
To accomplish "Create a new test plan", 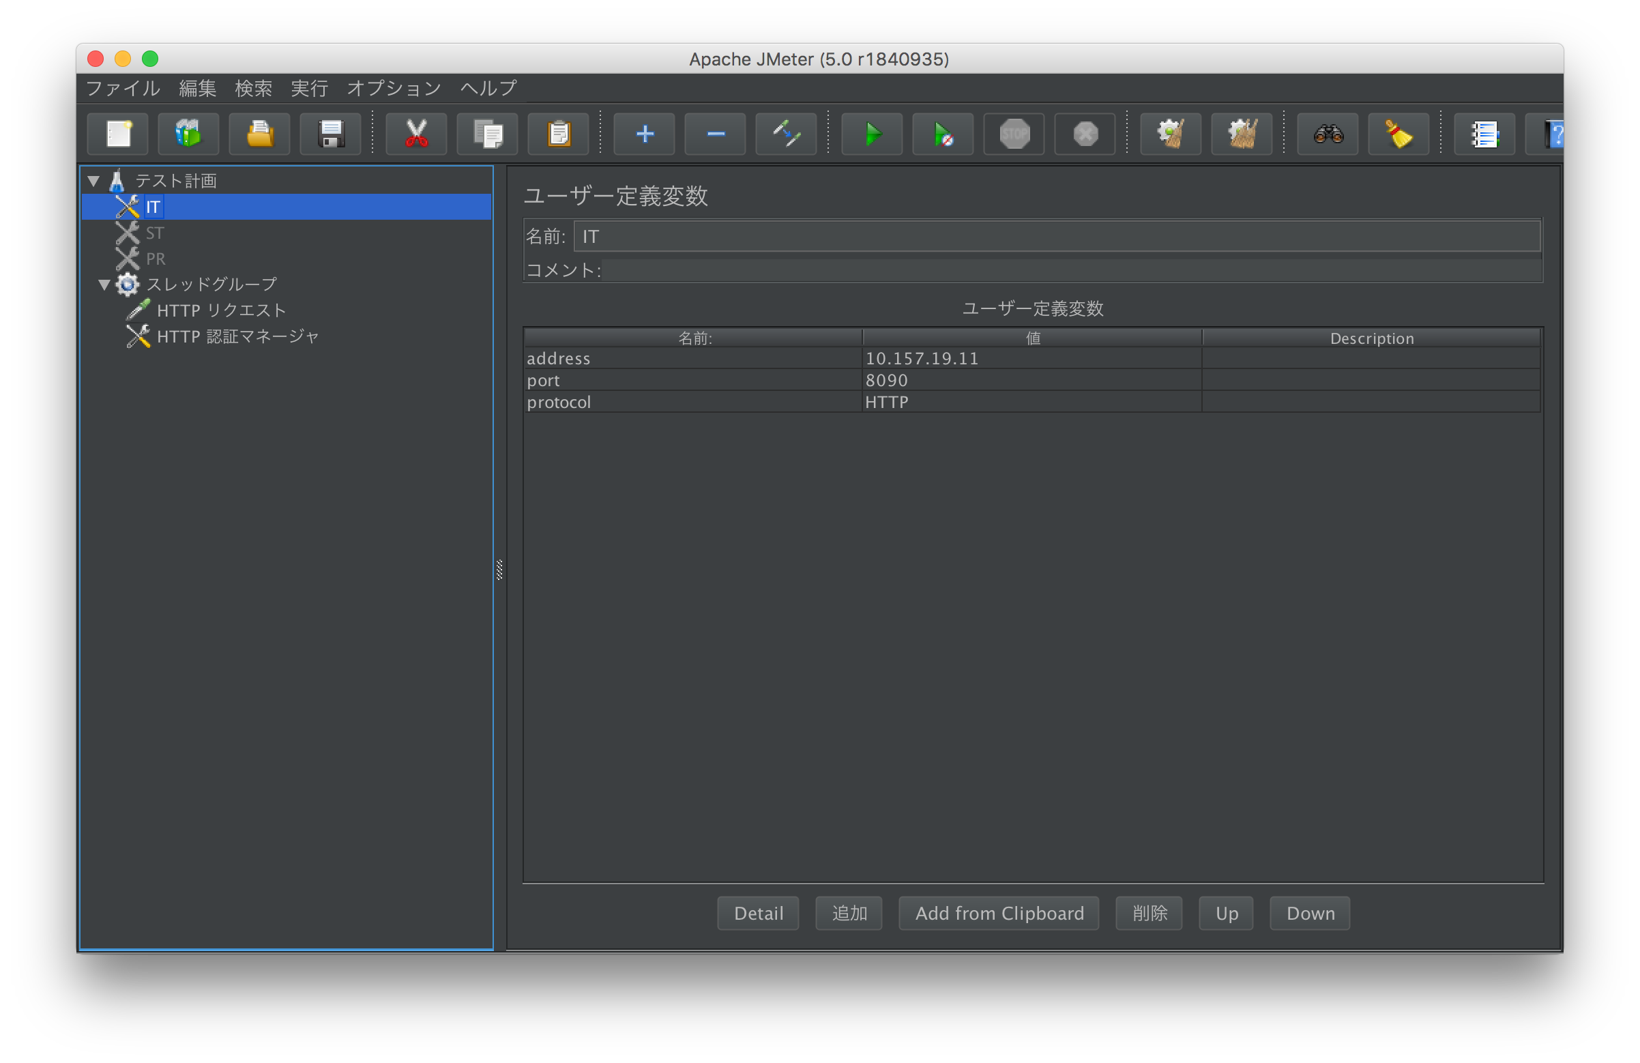I will (x=117, y=134).
